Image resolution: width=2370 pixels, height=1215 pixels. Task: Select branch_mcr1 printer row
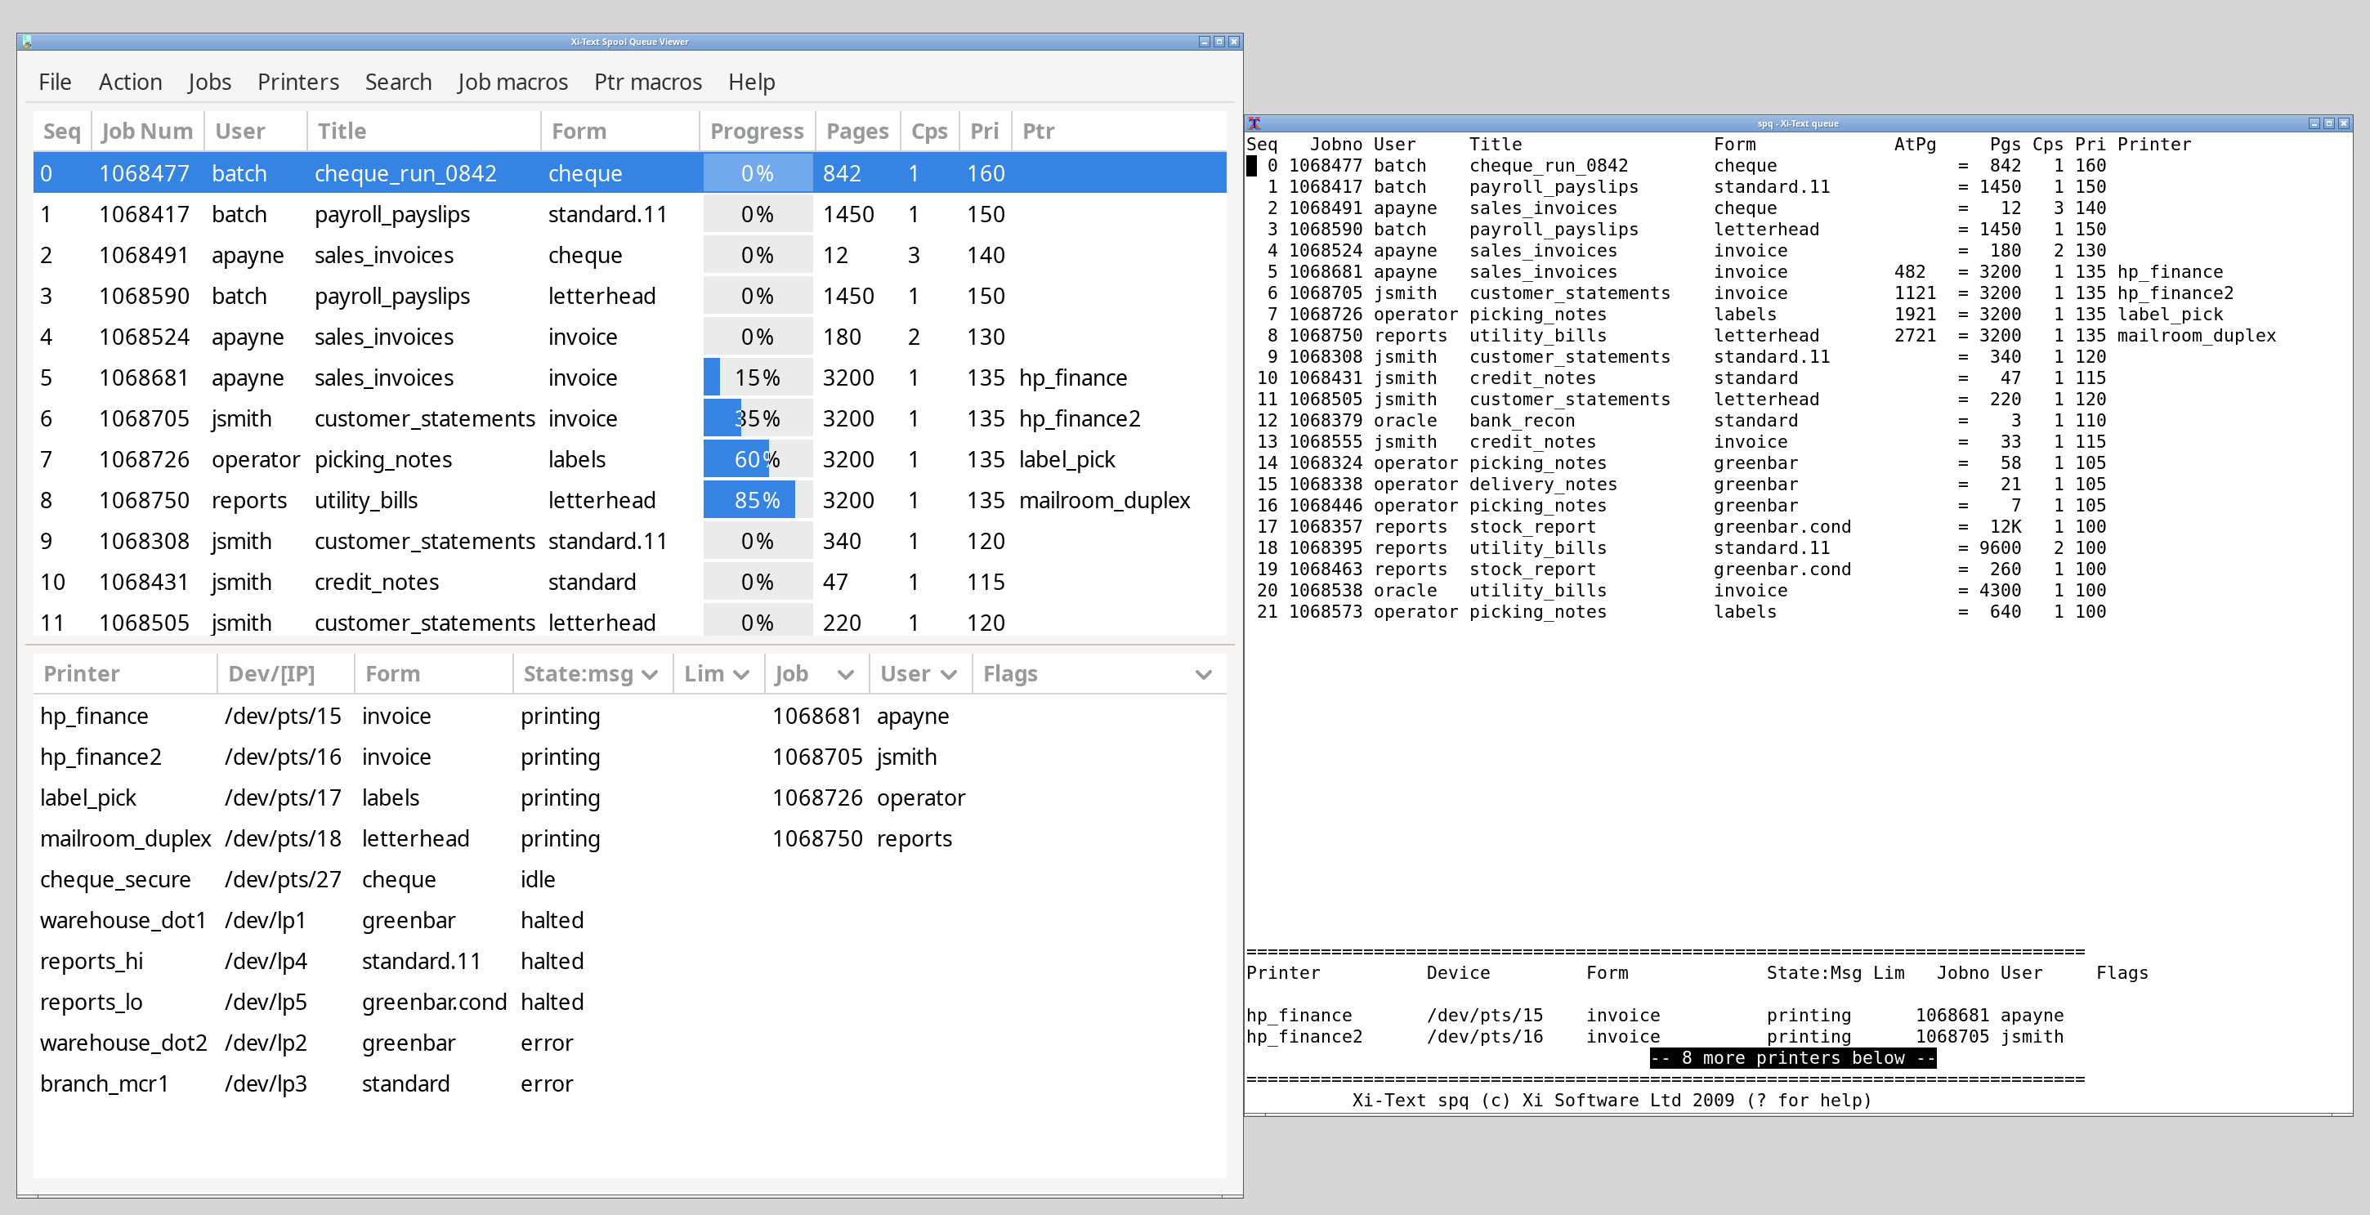coord(629,1083)
